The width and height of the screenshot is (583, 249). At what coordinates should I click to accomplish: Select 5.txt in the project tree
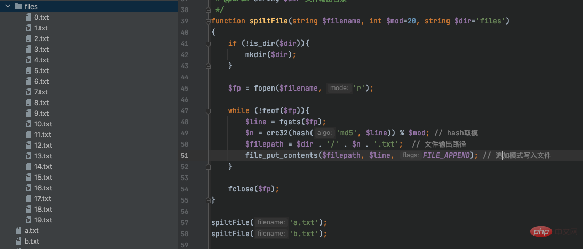pos(41,70)
